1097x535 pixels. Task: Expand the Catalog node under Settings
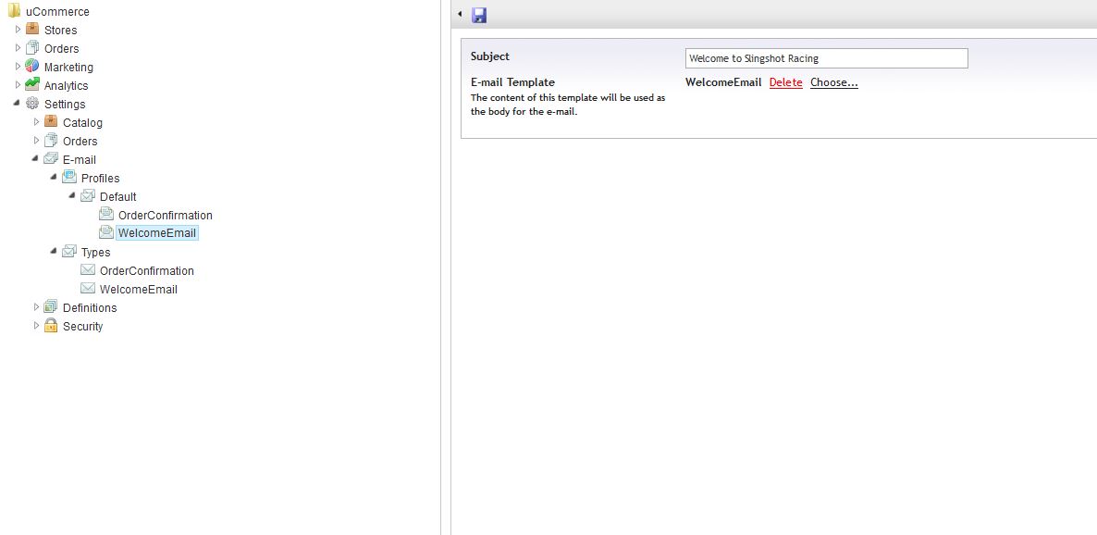36,122
